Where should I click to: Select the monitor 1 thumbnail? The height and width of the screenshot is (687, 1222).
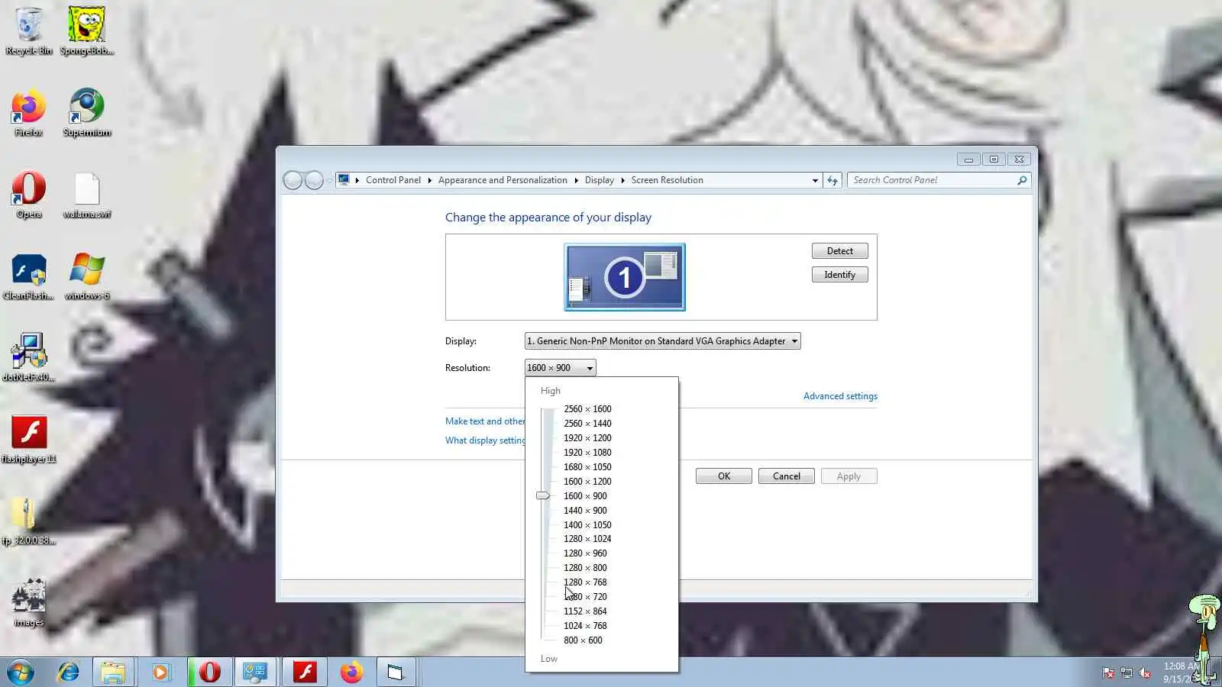click(625, 277)
